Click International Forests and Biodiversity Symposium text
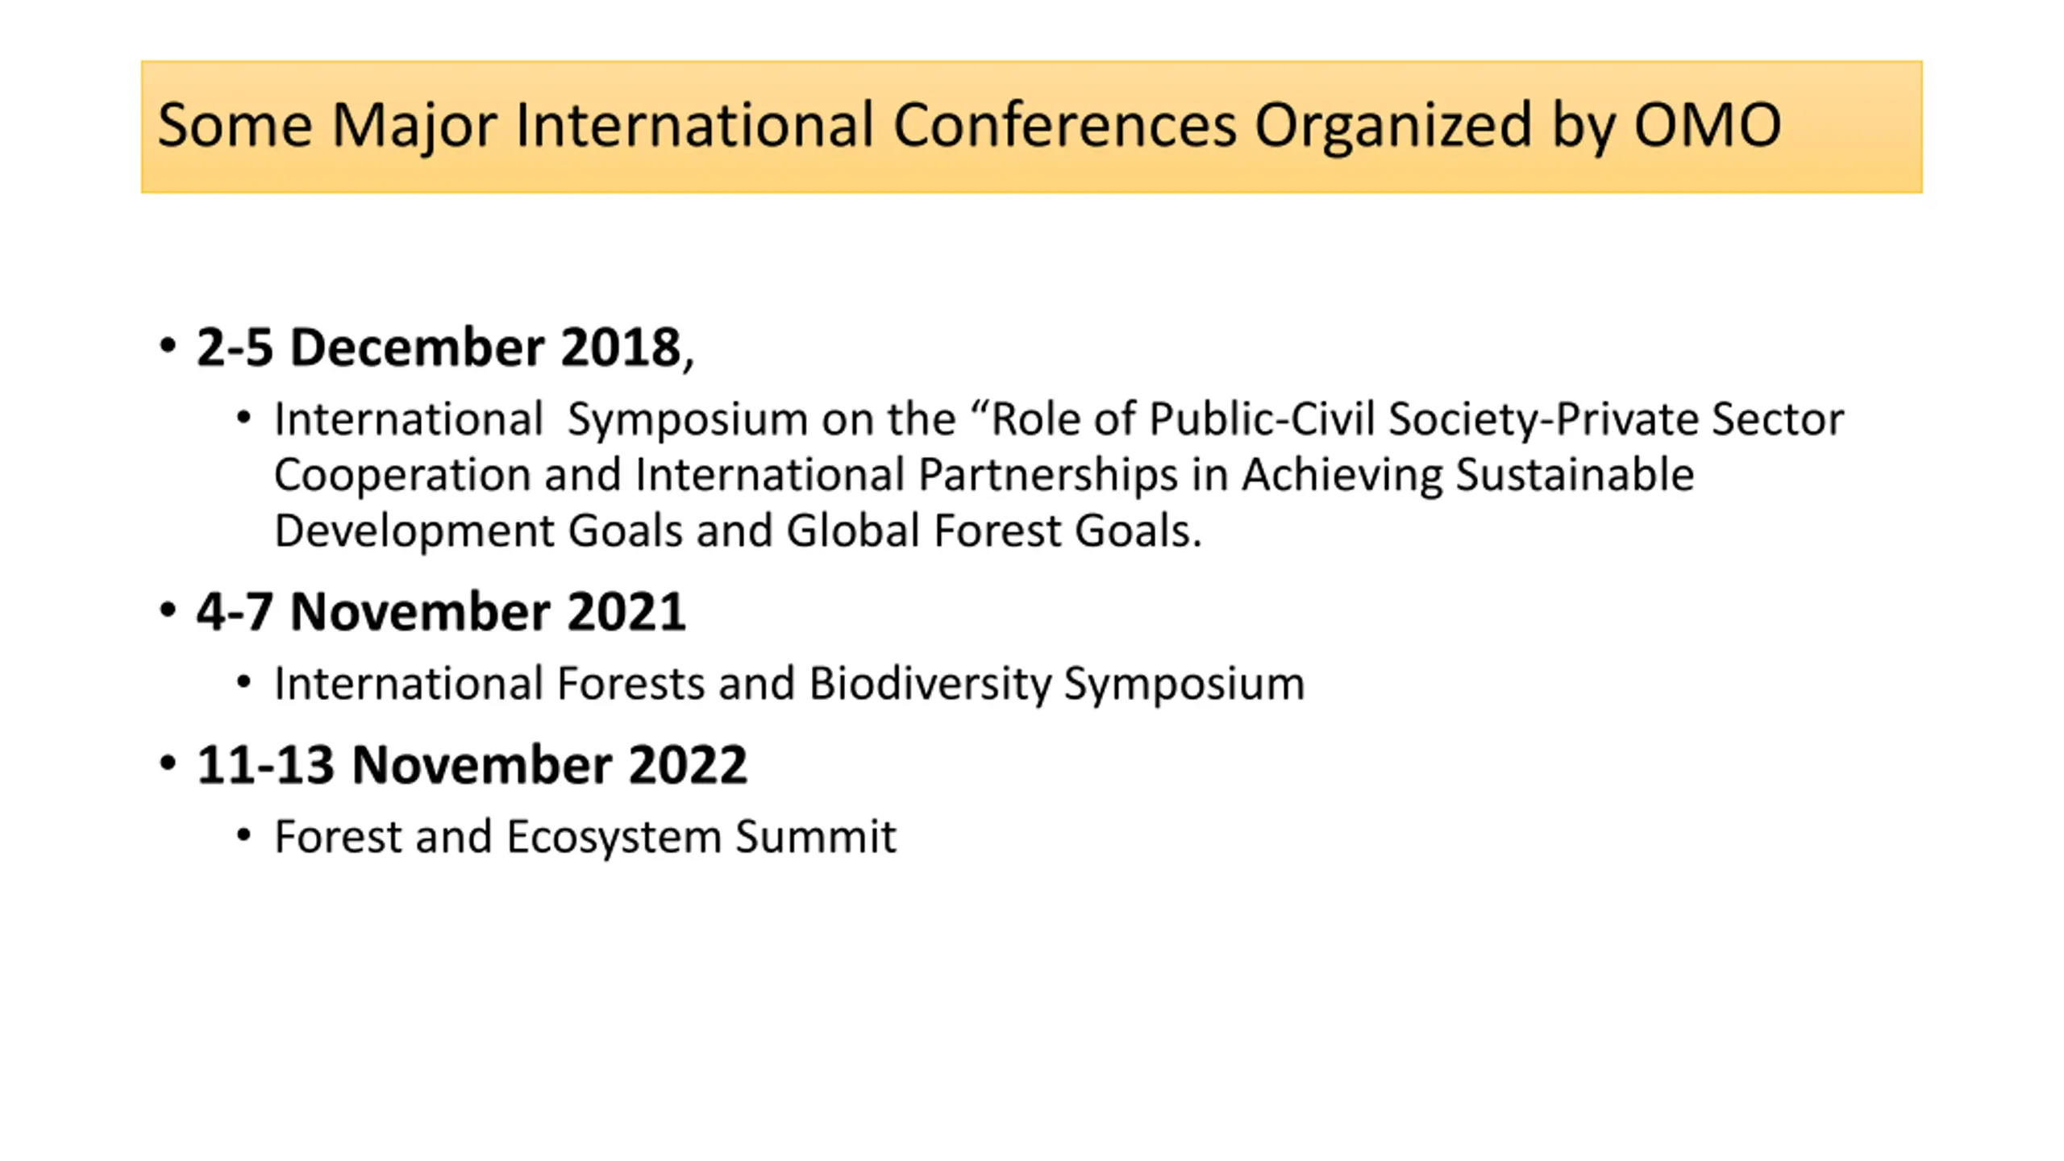The height and width of the screenshot is (1161, 2064). [x=789, y=685]
